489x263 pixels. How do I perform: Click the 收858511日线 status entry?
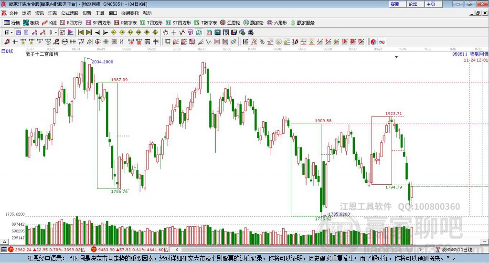click(457, 250)
